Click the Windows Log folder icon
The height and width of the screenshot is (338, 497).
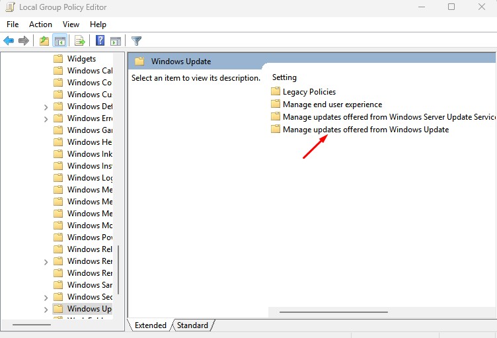click(x=58, y=178)
